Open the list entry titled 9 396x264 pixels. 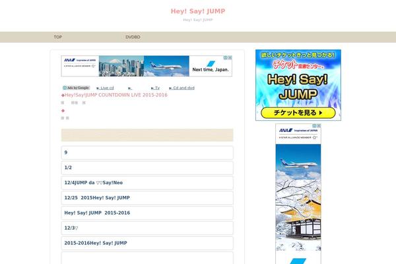tap(147, 152)
